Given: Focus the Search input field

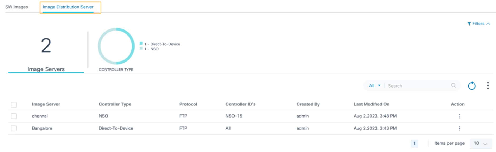Looking at the screenshot, I should point(417,86).
